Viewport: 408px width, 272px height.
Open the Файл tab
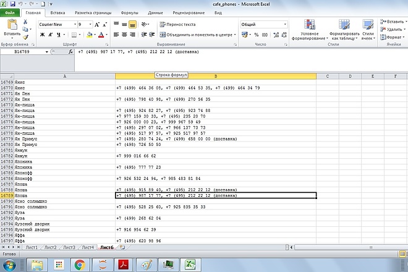click(x=10, y=13)
